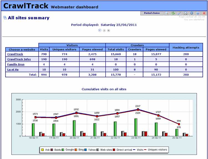Viewport: 208px width, 159px height.
Task: Click the 23-06-11 green Google bar
Action: coord(136,127)
